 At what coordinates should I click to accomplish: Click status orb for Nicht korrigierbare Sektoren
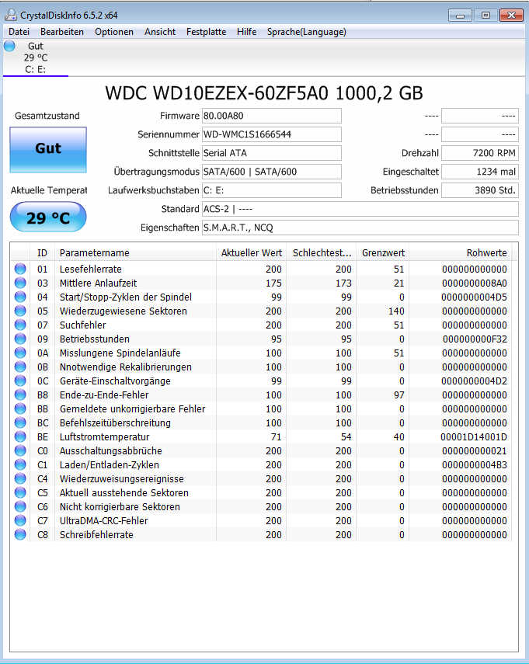tap(20, 506)
